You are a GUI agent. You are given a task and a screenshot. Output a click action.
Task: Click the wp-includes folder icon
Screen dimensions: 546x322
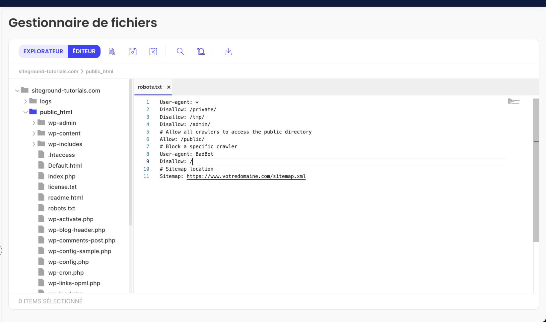click(41, 143)
